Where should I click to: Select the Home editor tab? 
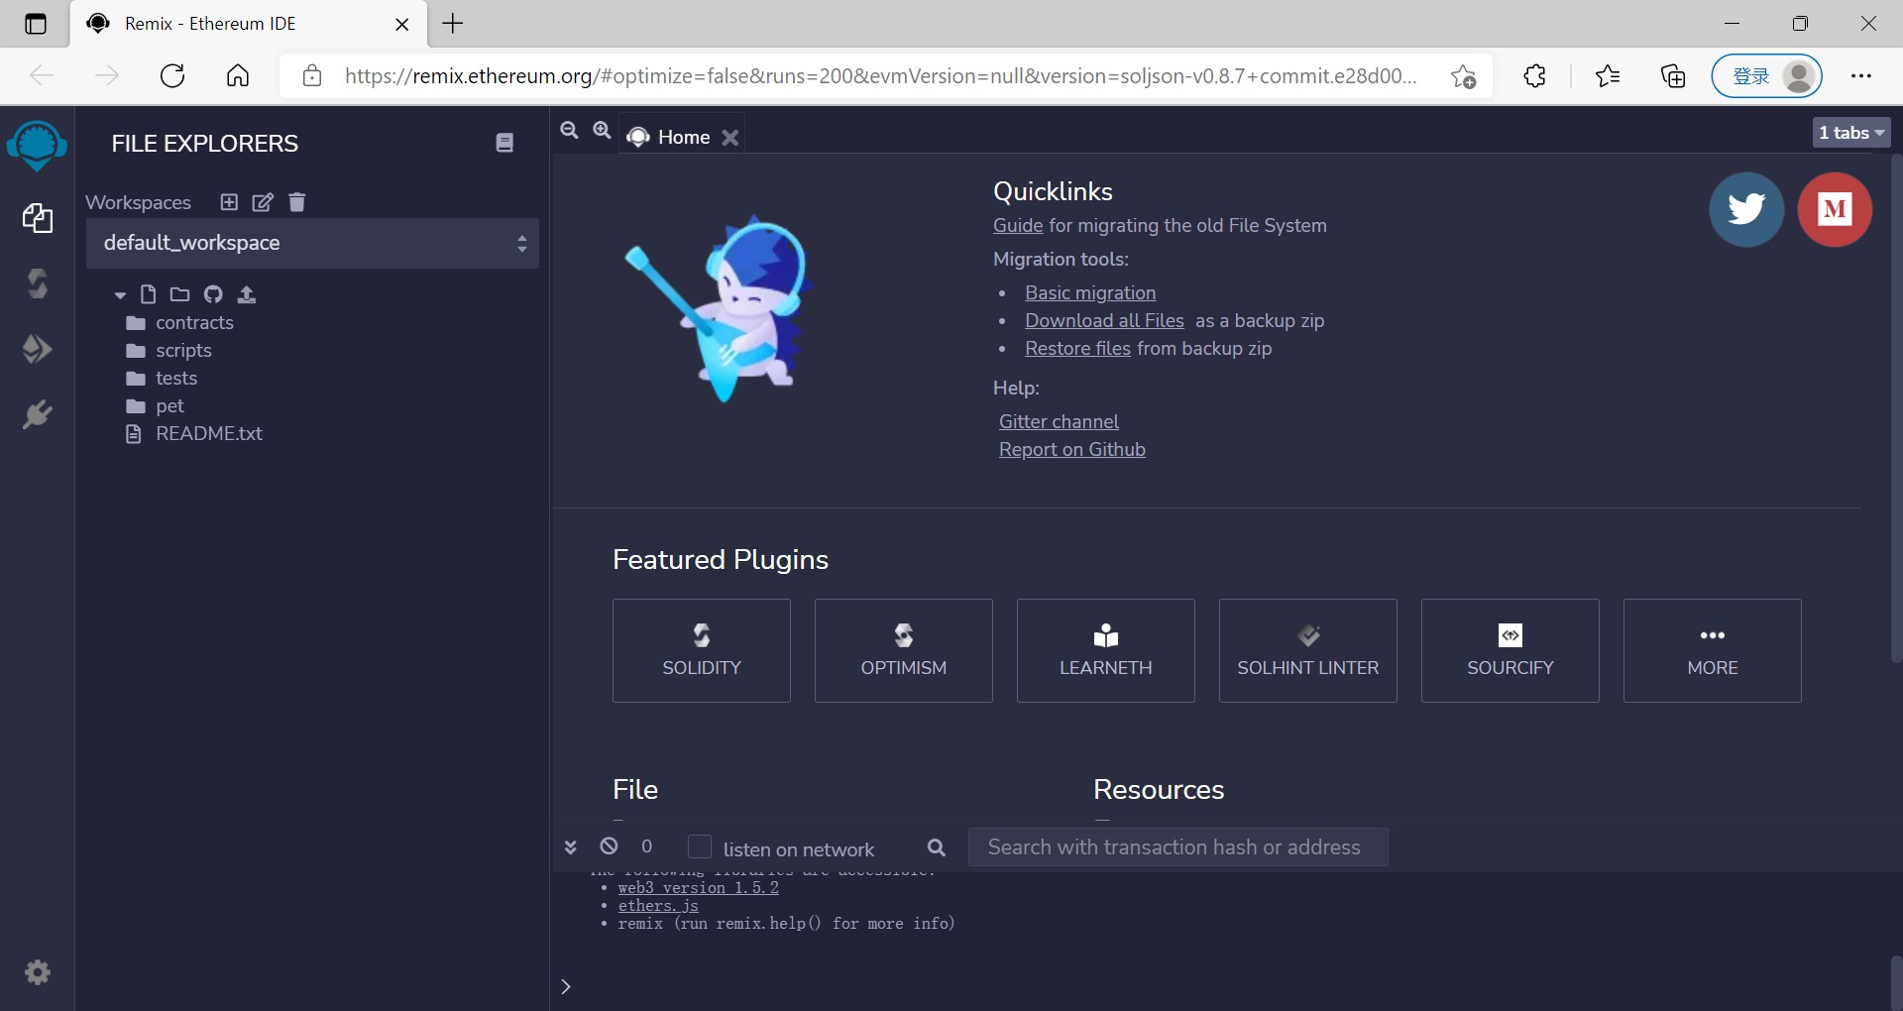click(x=684, y=137)
